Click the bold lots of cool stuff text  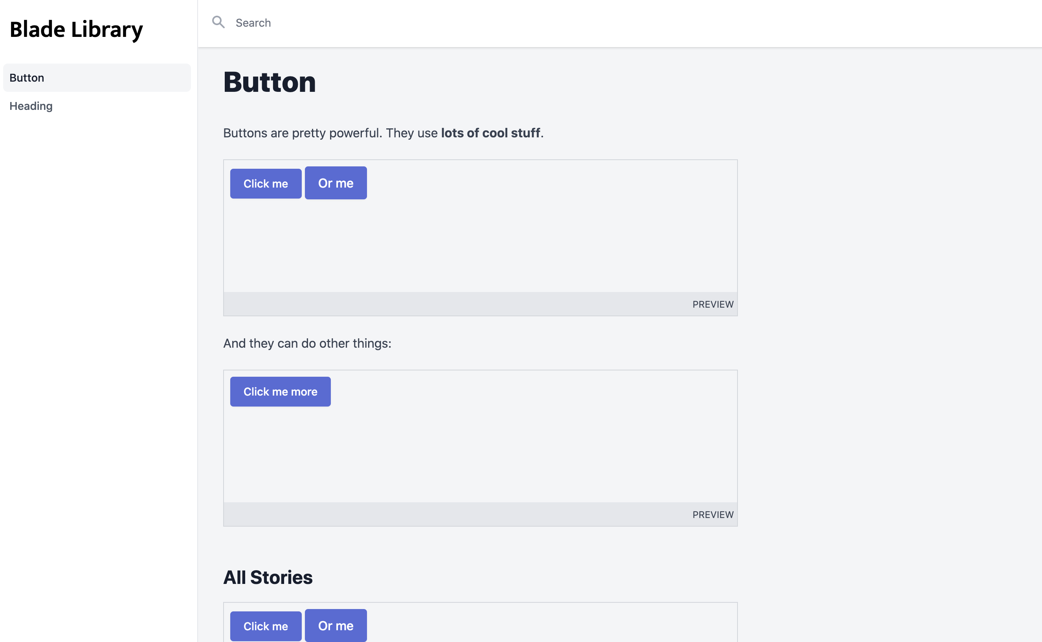[490, 133]
